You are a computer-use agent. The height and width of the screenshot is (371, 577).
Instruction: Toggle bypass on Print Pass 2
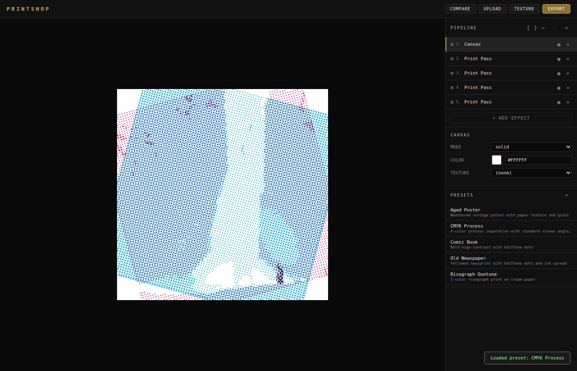pos(558,59)
